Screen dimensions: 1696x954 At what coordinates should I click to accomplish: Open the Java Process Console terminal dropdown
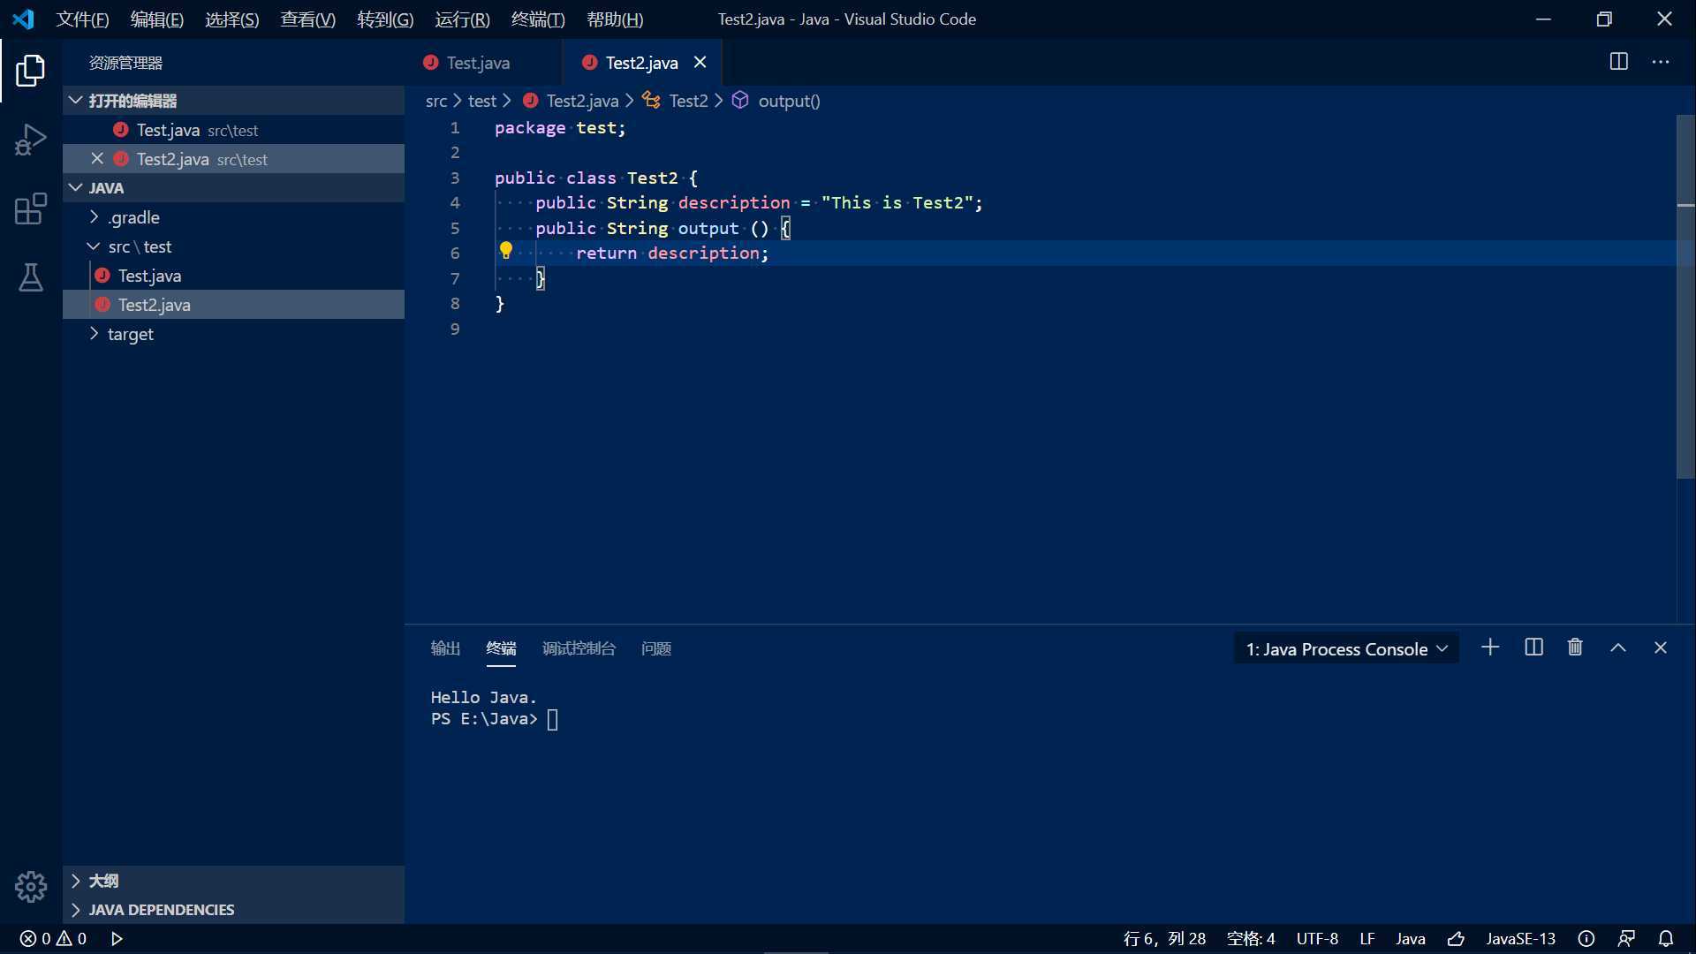pos(1346,648)
